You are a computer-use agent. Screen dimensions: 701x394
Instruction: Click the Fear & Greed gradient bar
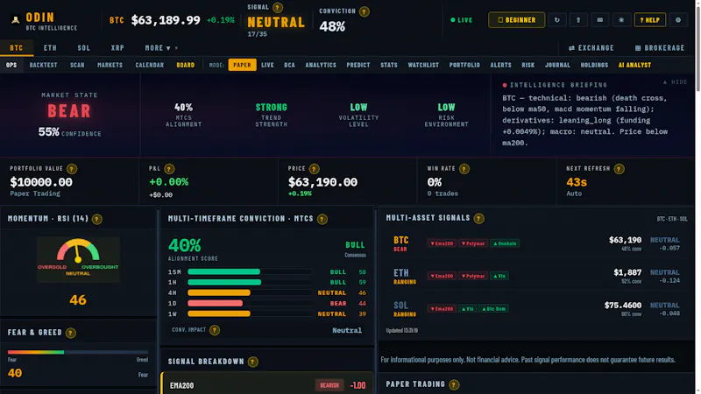[x=78, y=352]
